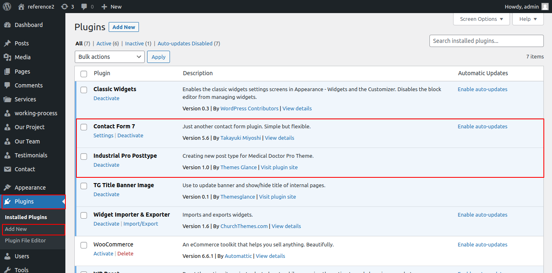Open Plugin File Editor submenu item
The image size is (552, 273).
point(25,241)
